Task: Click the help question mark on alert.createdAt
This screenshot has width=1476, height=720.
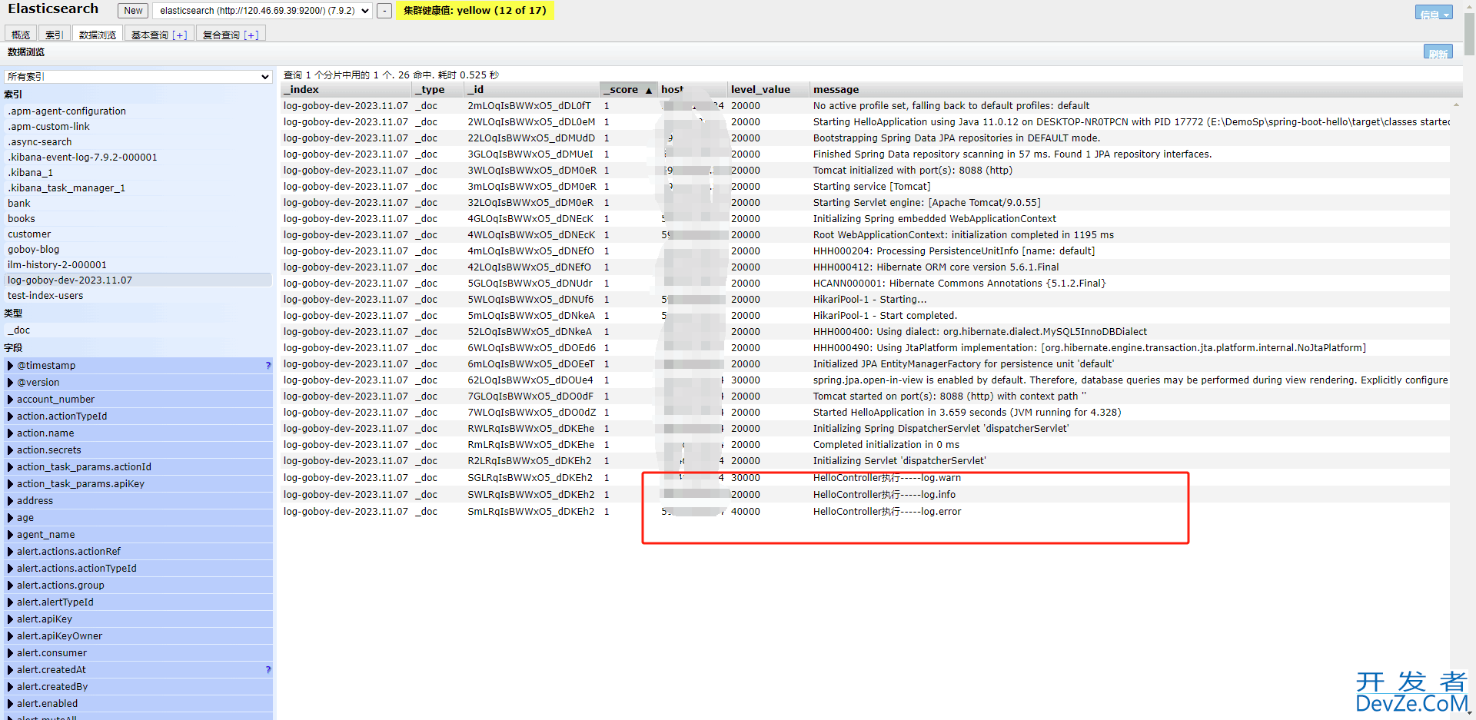Action: (268, 670)
